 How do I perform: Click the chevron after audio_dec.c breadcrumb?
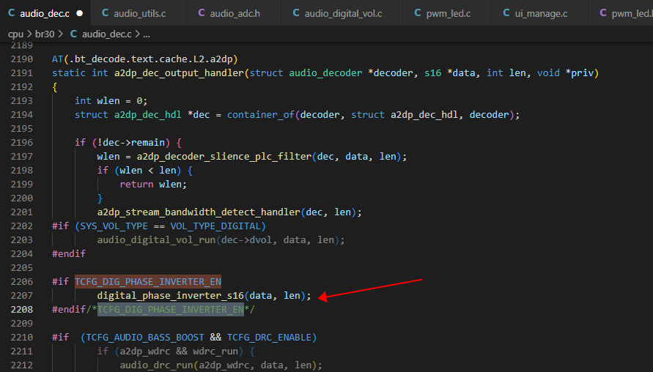138,34
